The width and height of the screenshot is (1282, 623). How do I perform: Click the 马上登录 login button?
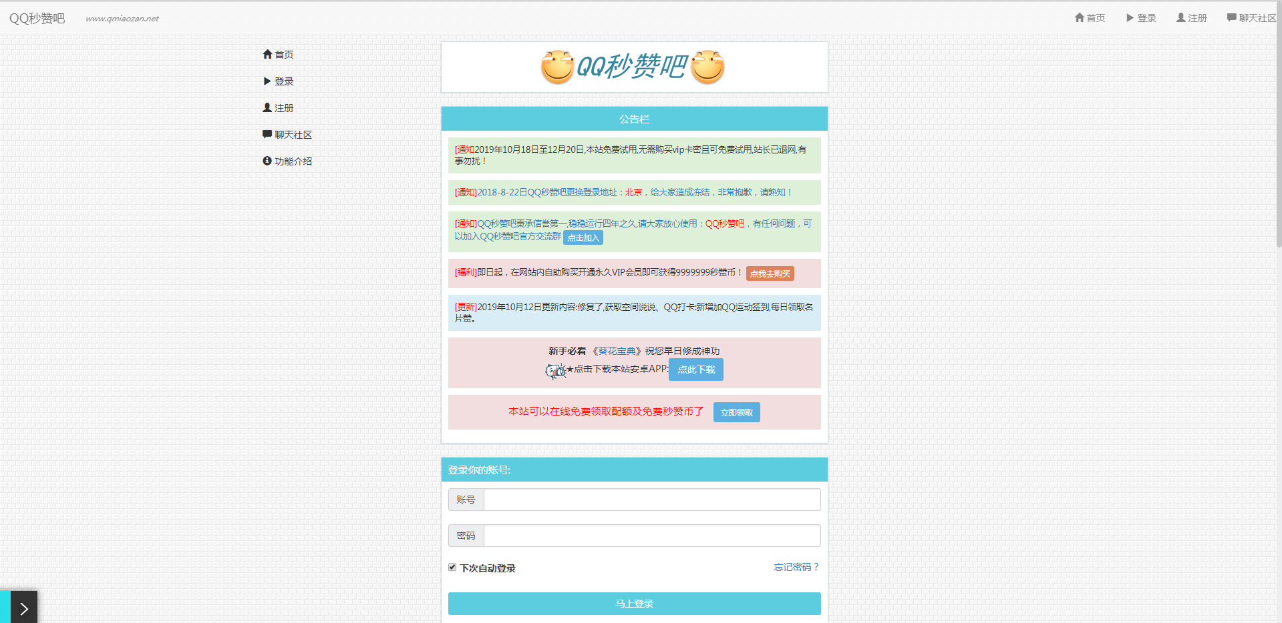click(x=634, y=603)
